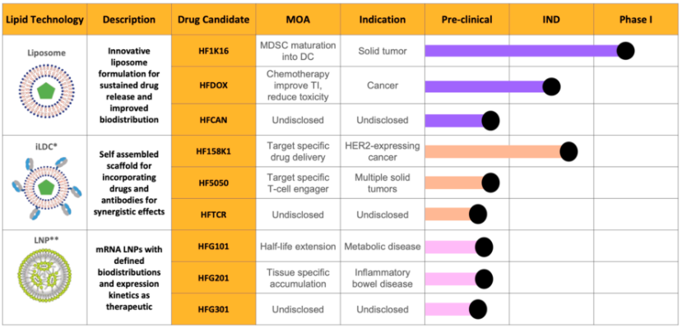Click the mRNA LNPs description text

129,278
